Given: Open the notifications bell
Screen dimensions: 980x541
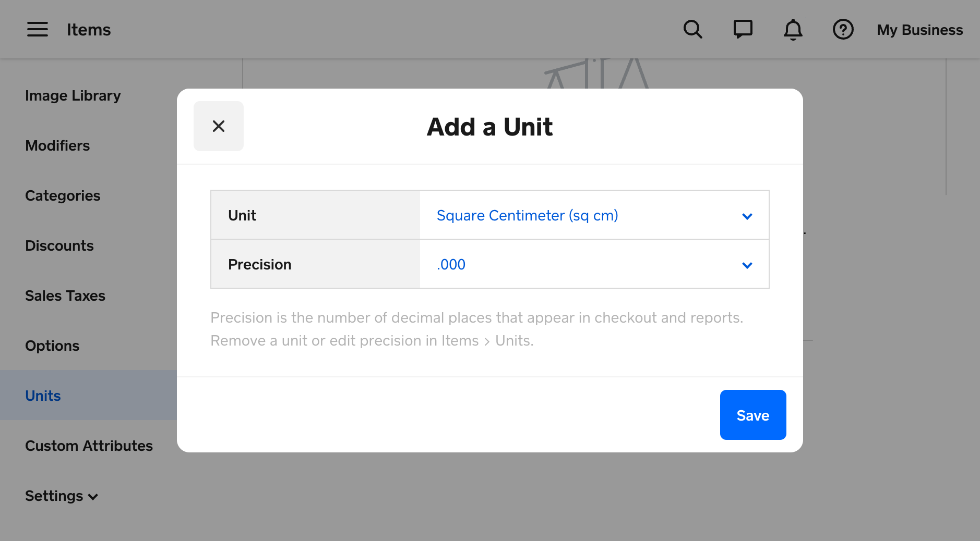Looking at the screenshot, I should click(x=793, y=30).
